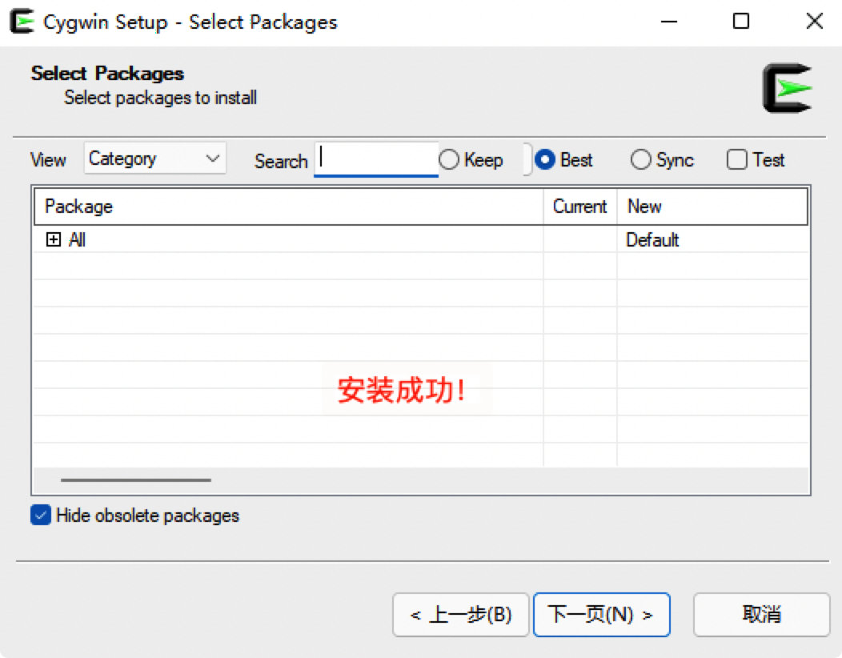The width and height of the screenshot is (842, 658).
Task: Click the New column header
Action: pos(711,207)
